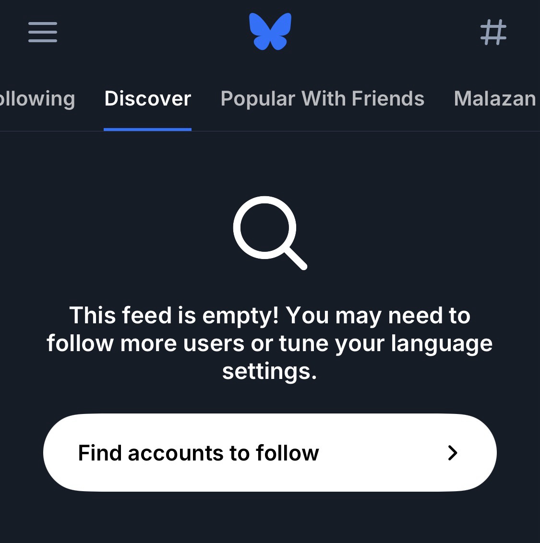
Task: Tap the white search glass graphic
Action: [270, 233]
